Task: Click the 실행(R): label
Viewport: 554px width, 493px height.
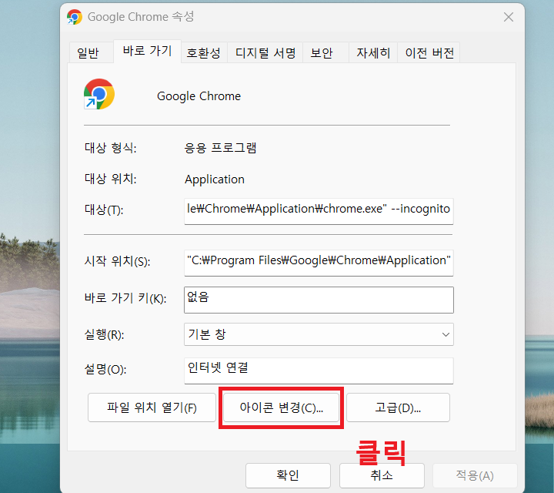Action: pos(104,334)
